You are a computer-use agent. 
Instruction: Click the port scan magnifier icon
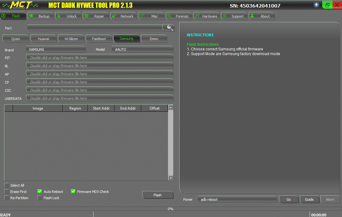click(169, 28)
